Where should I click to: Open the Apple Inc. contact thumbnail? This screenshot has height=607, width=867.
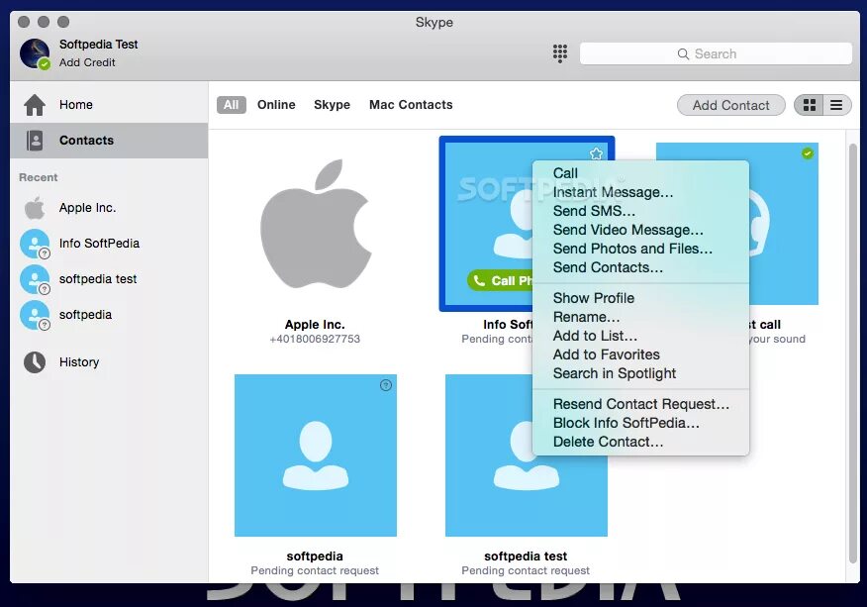click(x=315, y=224)
